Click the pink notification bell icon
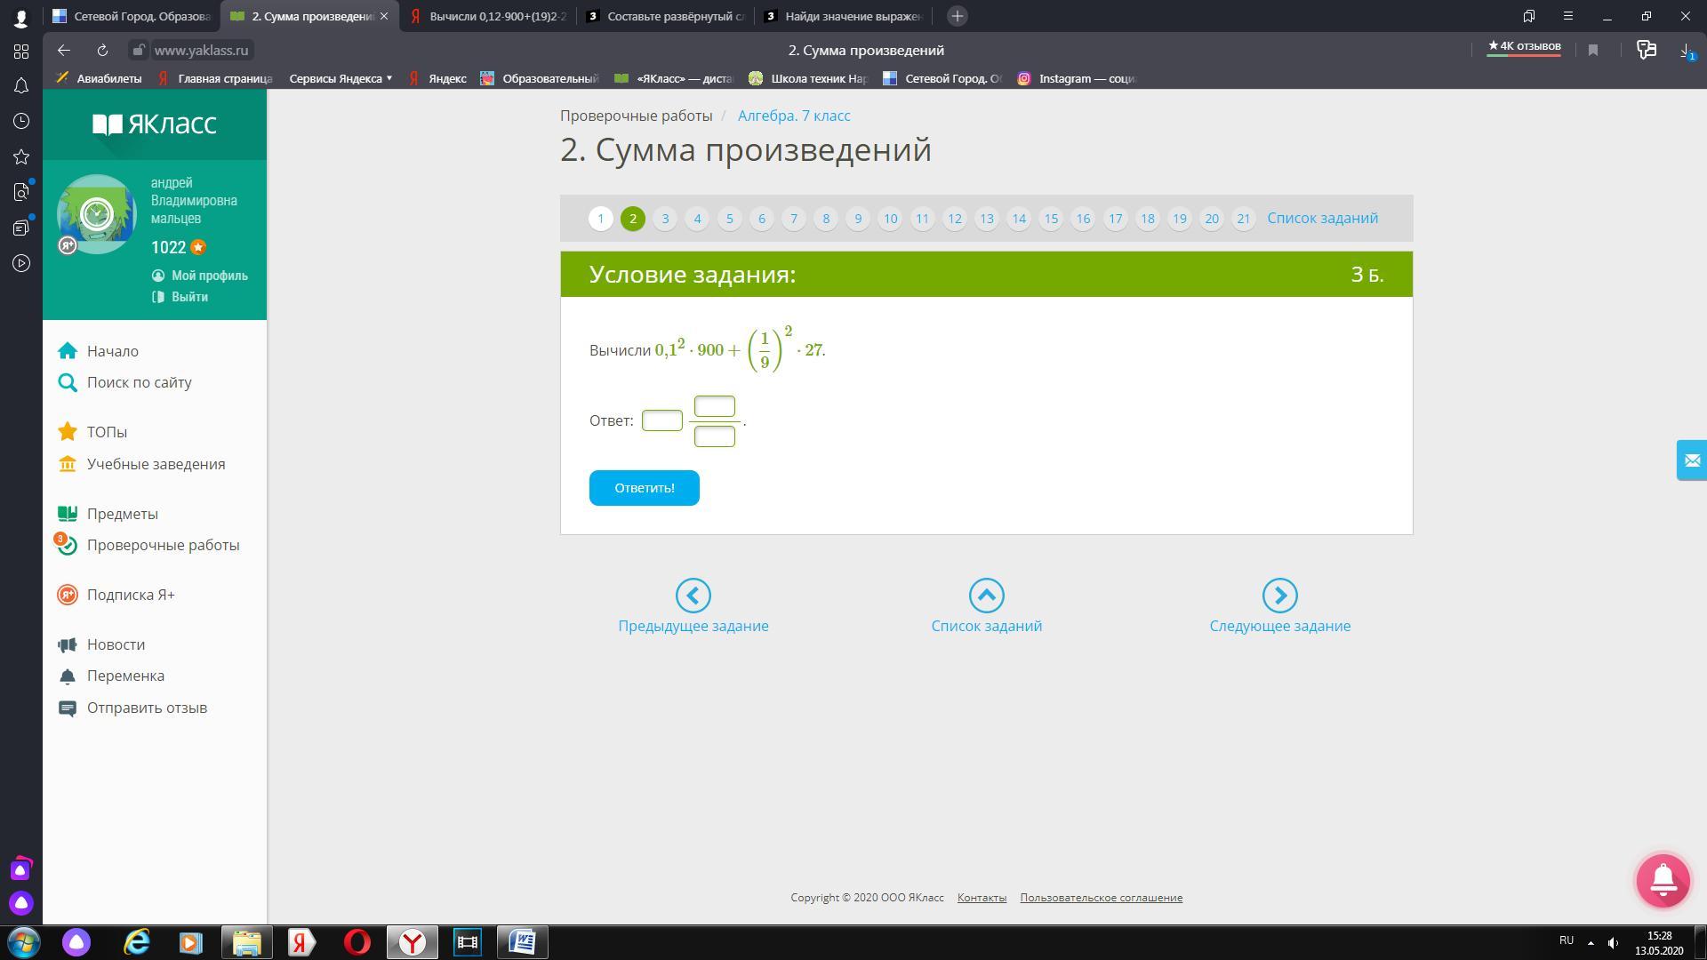1707x960 pixels. click(x=1663, y=880)
